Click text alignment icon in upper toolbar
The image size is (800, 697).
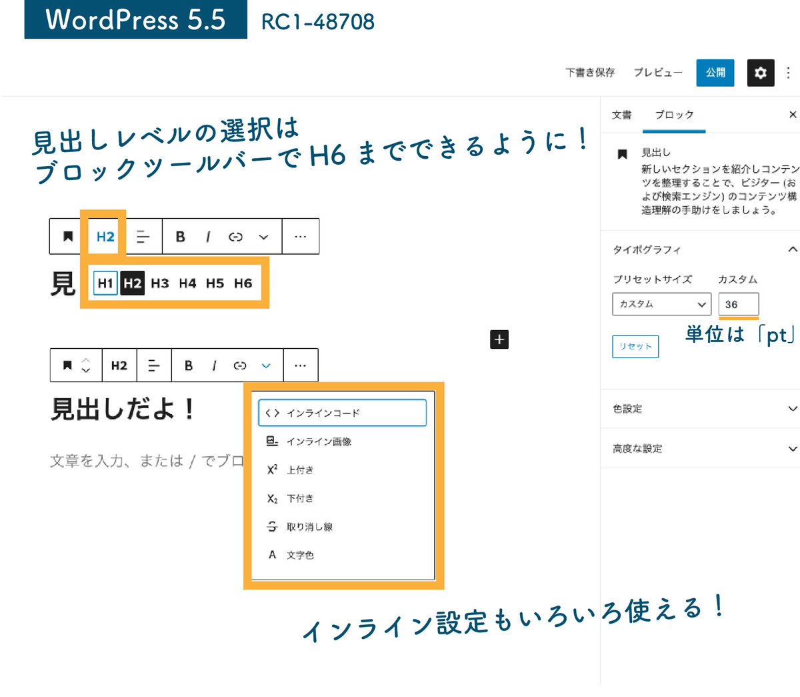pos(143,237)
